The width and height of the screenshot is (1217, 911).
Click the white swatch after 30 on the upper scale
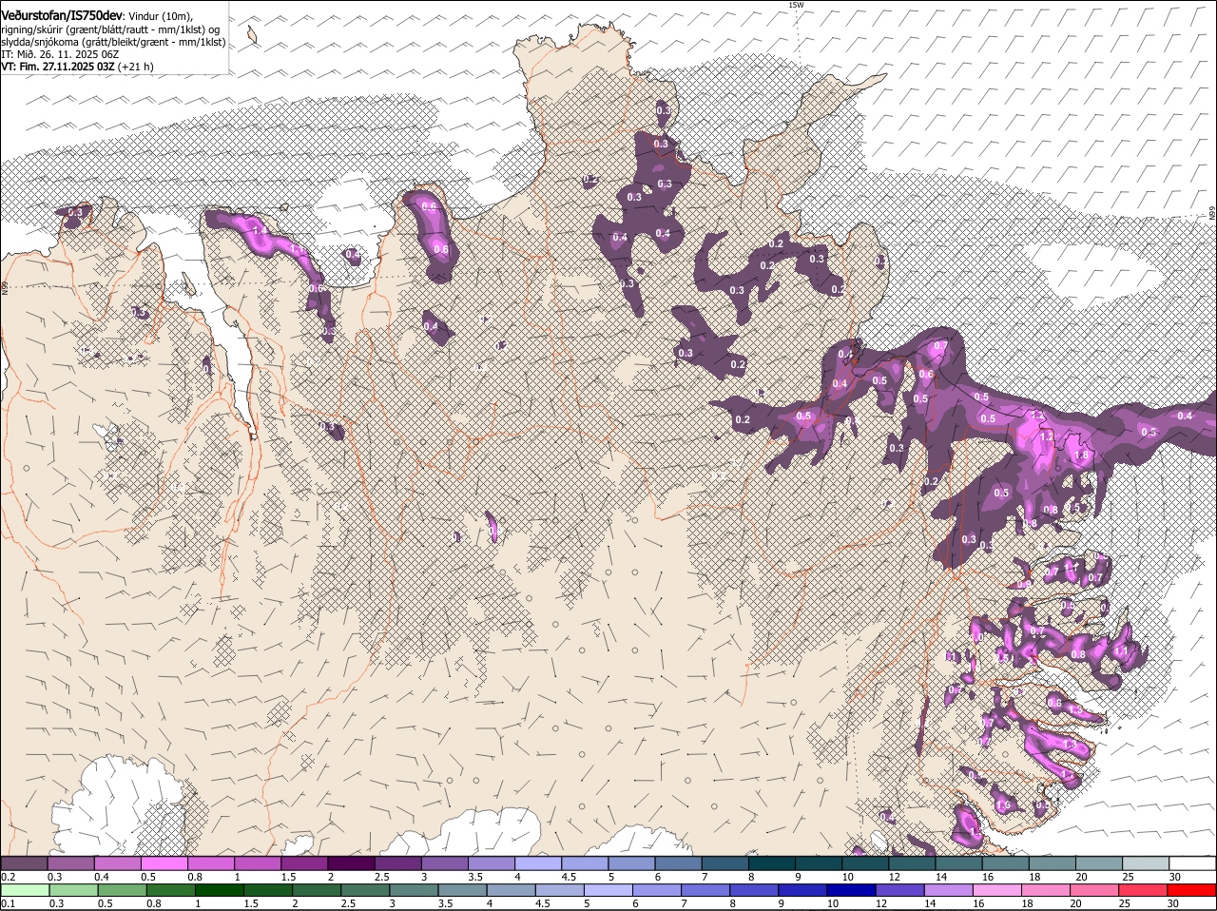(x=1192, y=863)
